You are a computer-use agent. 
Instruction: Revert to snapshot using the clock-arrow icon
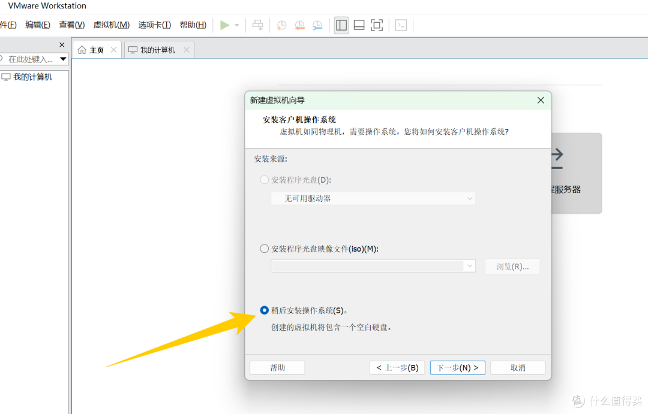coord(299,25)
